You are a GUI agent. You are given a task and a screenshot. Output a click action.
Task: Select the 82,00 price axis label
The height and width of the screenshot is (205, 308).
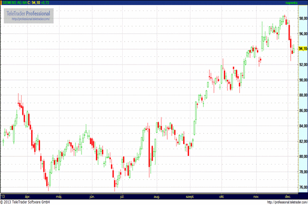[x=303, y=141]
